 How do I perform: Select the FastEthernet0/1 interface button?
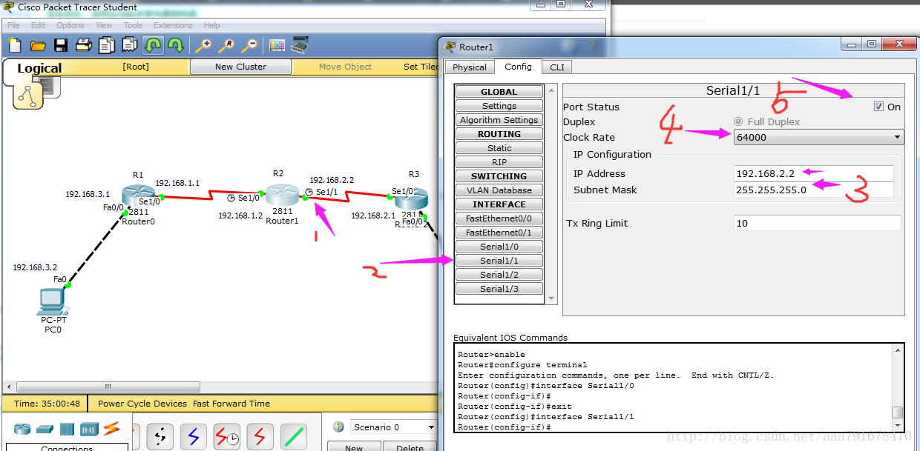[499, 233]
